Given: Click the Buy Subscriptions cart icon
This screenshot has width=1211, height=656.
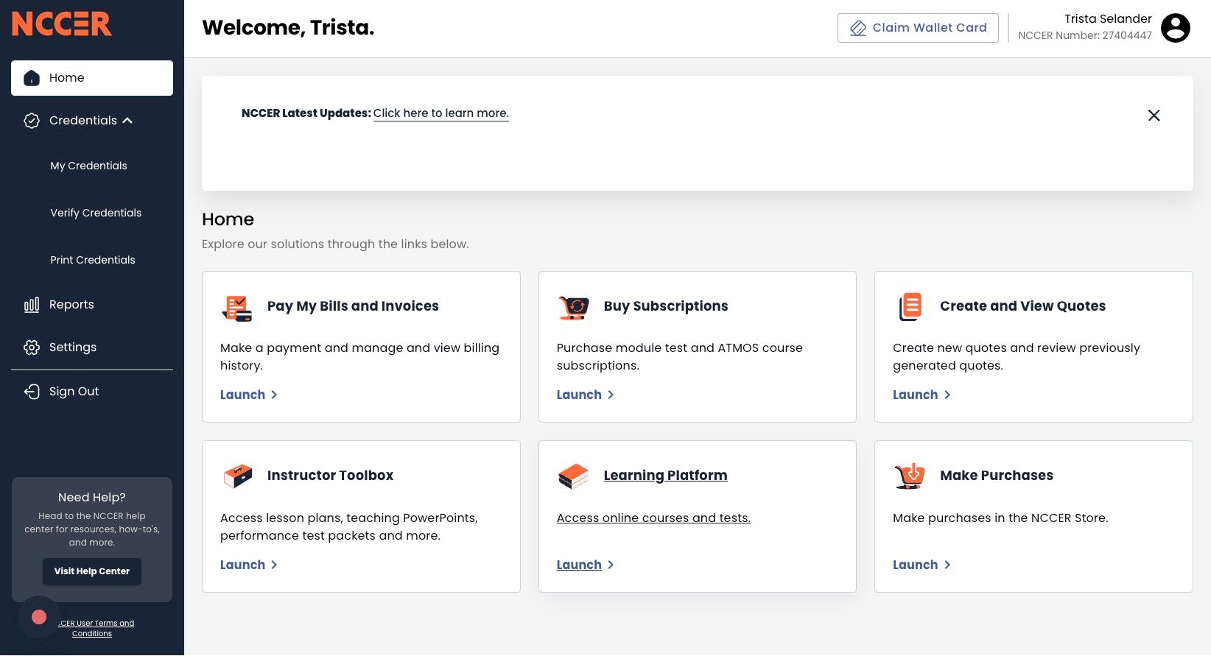Looking at the screenshot, I should coord(573,307).
